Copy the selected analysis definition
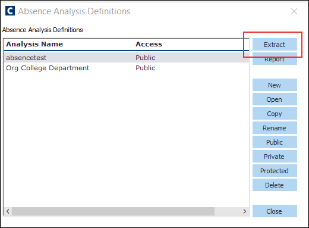 click(x=275, y=114)
